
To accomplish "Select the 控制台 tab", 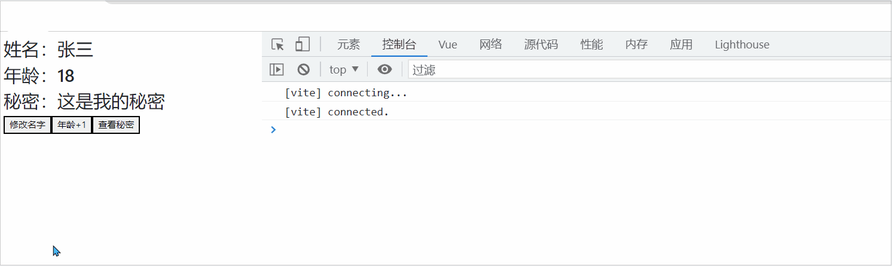I will [399, 45].
